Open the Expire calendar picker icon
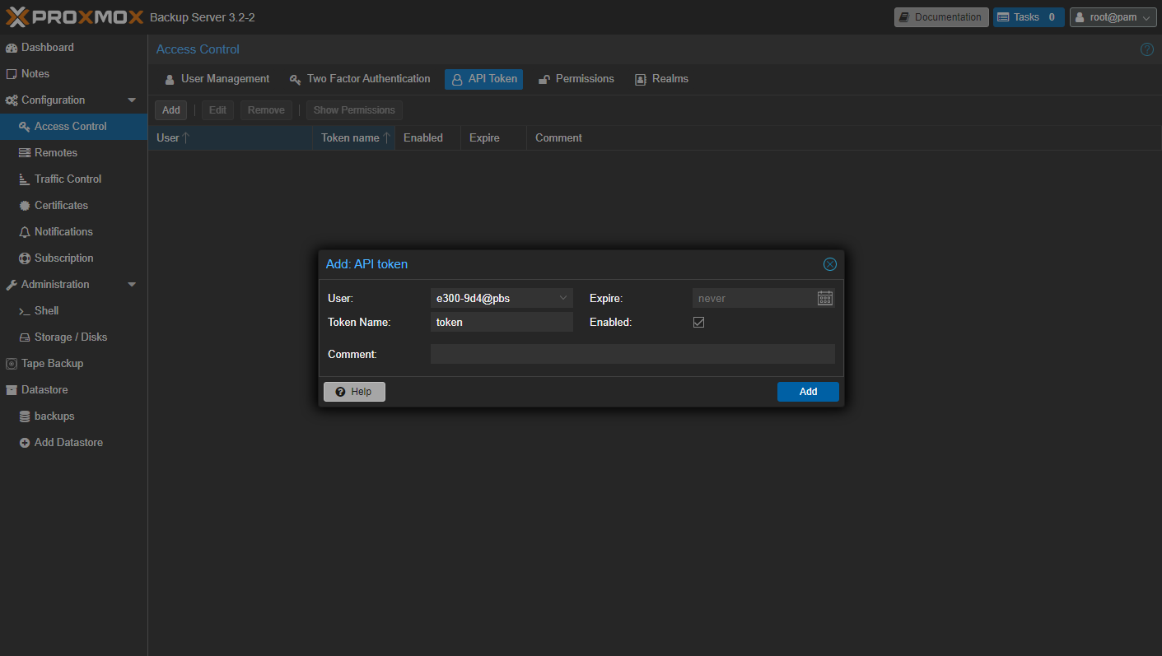1162x656 pixels. tap(825, 299)
